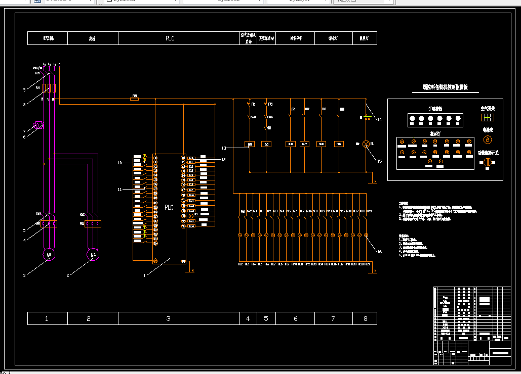Select callout number 12 by PLC outputs
Viewport: 521px width, 374px height.
click(x=224, y=160)
